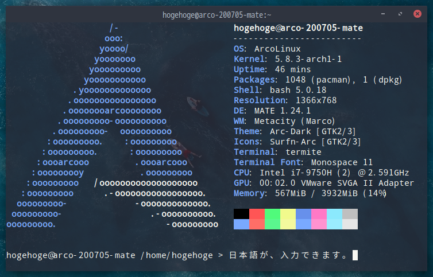Click the white swatch in lower row
Screen dimensions: 433x277
(350, 224)
